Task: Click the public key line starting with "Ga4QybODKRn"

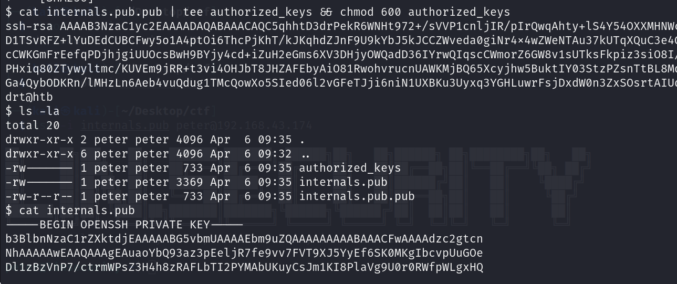Action: [336, 83]
